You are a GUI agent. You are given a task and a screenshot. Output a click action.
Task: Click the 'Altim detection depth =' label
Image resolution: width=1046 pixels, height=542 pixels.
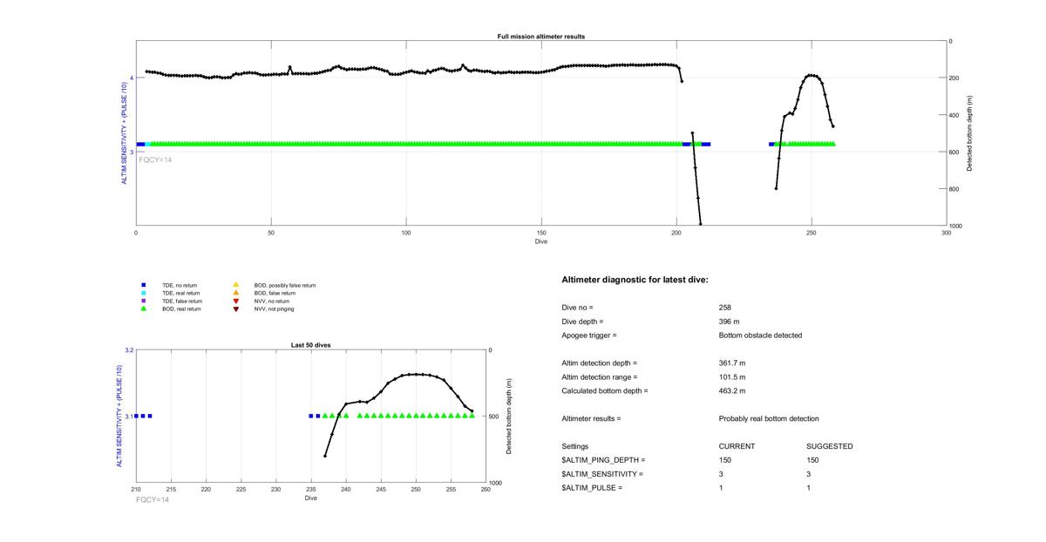coord(600,363)
